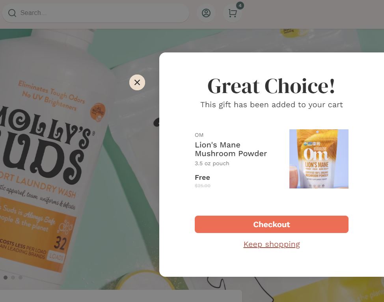Viewport: 384px width, 302px height.
Task: Click the Lion's Mane Mushroom Powder title
Action: [231, 149]
